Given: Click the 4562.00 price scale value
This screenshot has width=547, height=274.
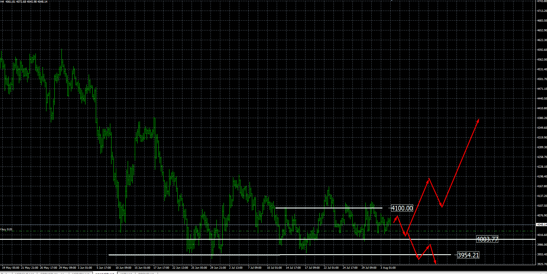Looking at the screenshot, I should pos(542,59).
